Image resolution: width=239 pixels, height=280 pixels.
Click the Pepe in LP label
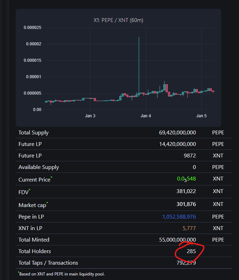pyautogui.click(x=31, y=217)
